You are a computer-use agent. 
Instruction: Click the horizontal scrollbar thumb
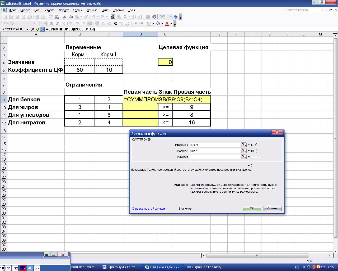(x=257, y=256)
